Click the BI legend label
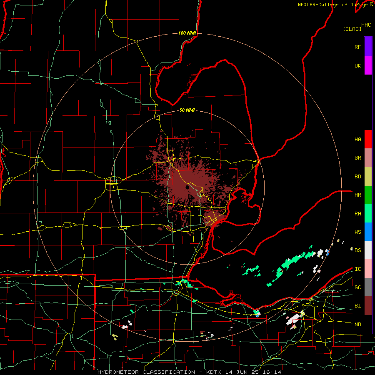The width and height of the screenshot is (375, 375). 357,306
